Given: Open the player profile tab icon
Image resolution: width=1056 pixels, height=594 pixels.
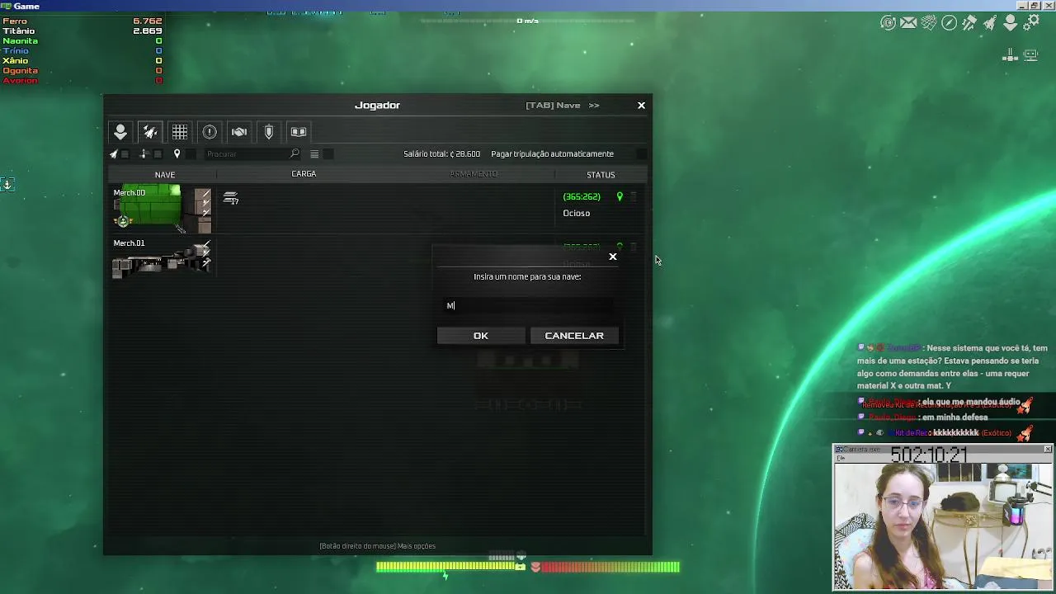Looking at the screenshot, I should tap(120, 132).
